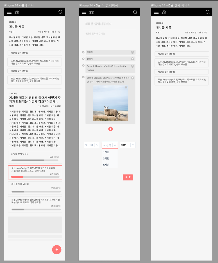Click the progress bar of the 5명 (78%) option
218x263 pixels.
click(x=35, y=160)
